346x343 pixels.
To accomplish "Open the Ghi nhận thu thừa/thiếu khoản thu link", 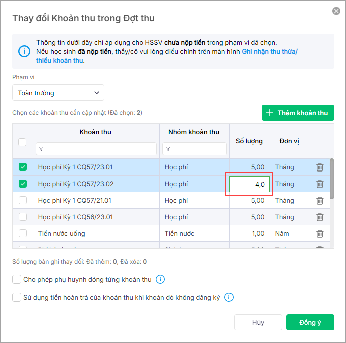I will click(x=269, y=51).
